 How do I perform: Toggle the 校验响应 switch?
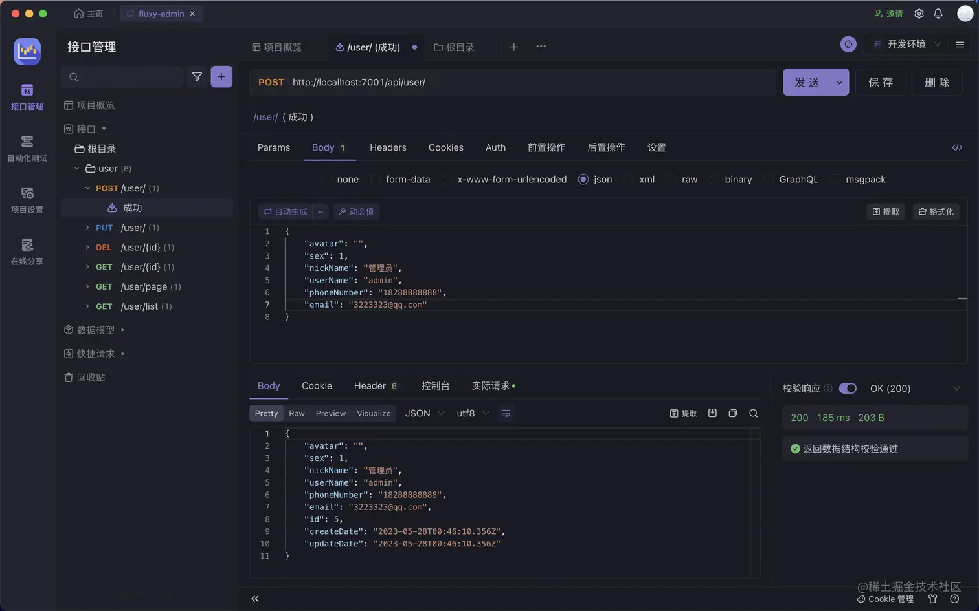point(848,389)
